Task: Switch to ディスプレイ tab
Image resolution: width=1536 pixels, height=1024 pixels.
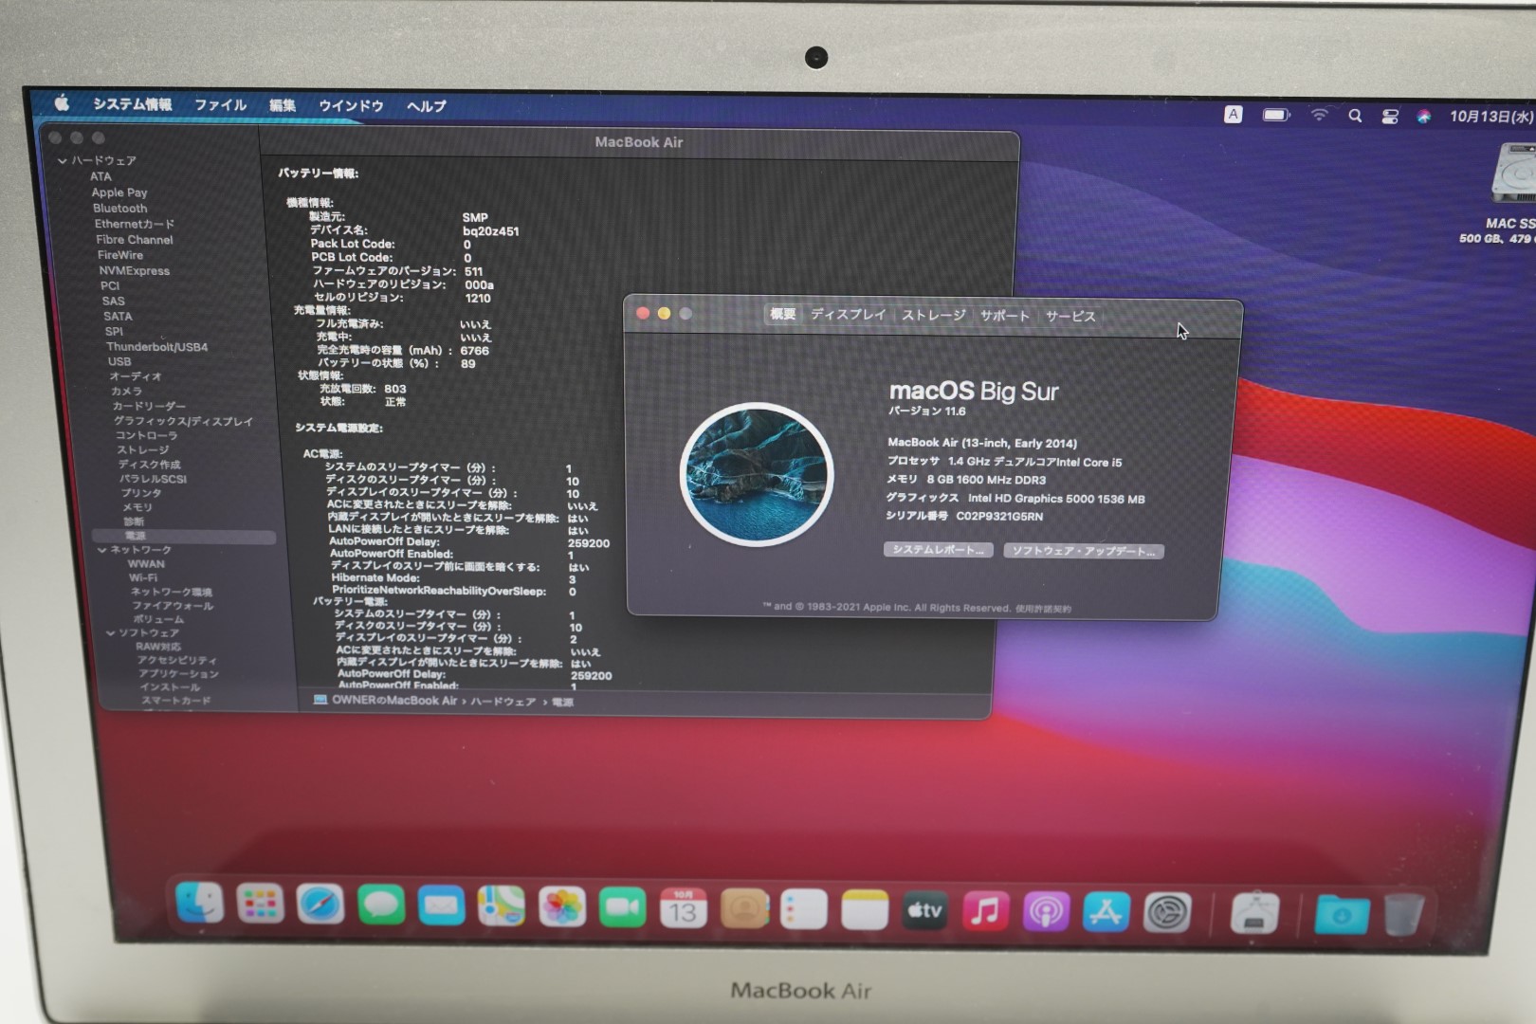Action: (848, 315)
